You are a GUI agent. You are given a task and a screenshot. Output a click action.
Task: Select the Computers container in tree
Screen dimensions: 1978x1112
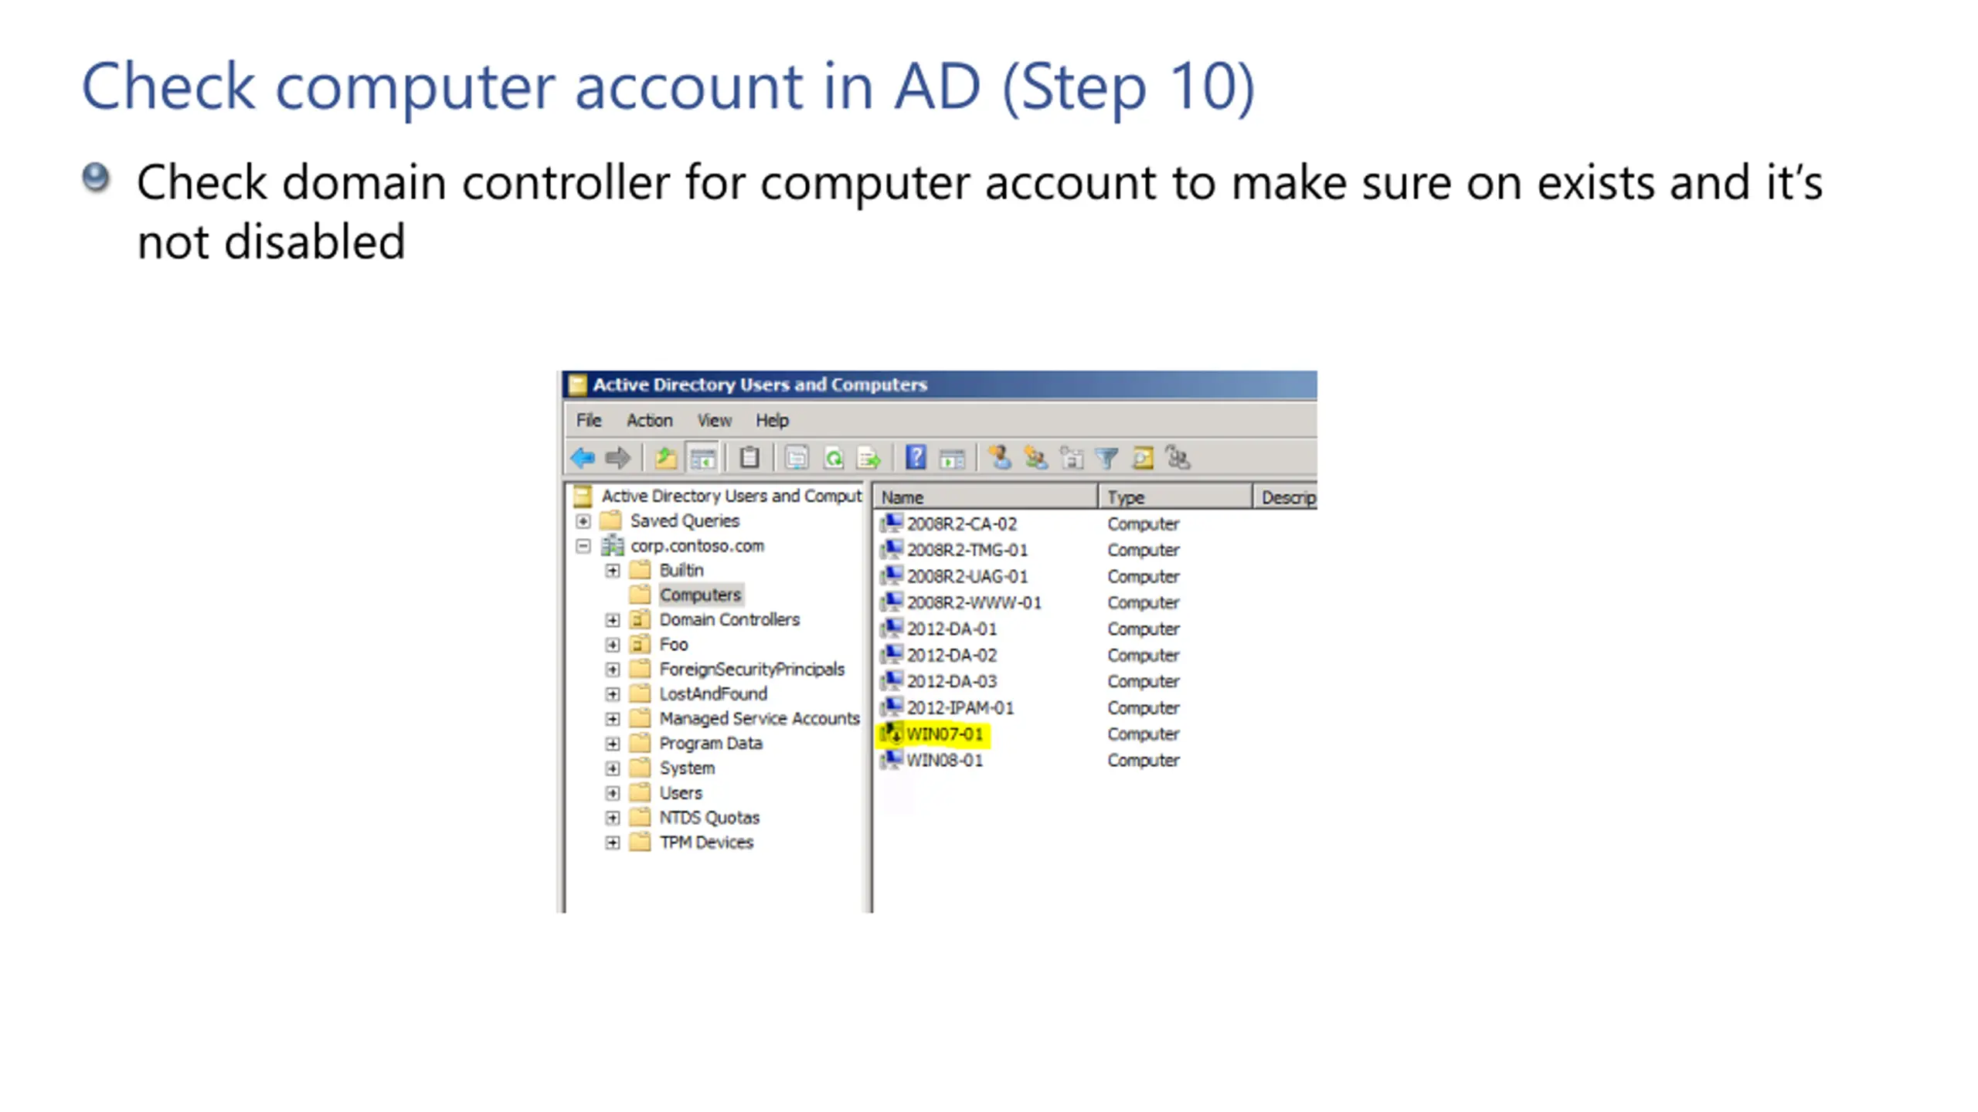[x=700, y=595]
